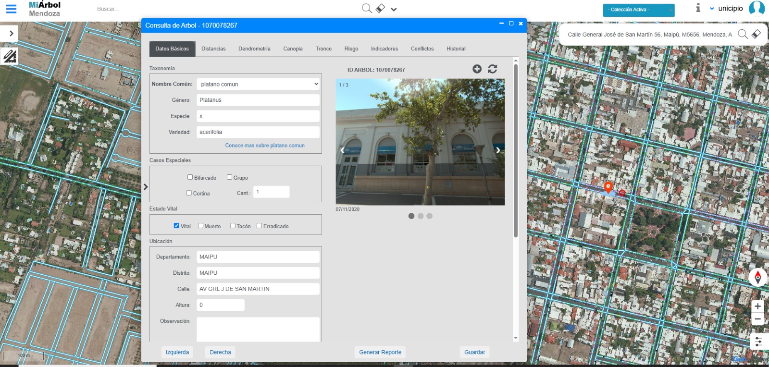Uncheck the Vital checkbox
Image resolution: width=769 pixels, height=367 pixels.
(176, 226)
